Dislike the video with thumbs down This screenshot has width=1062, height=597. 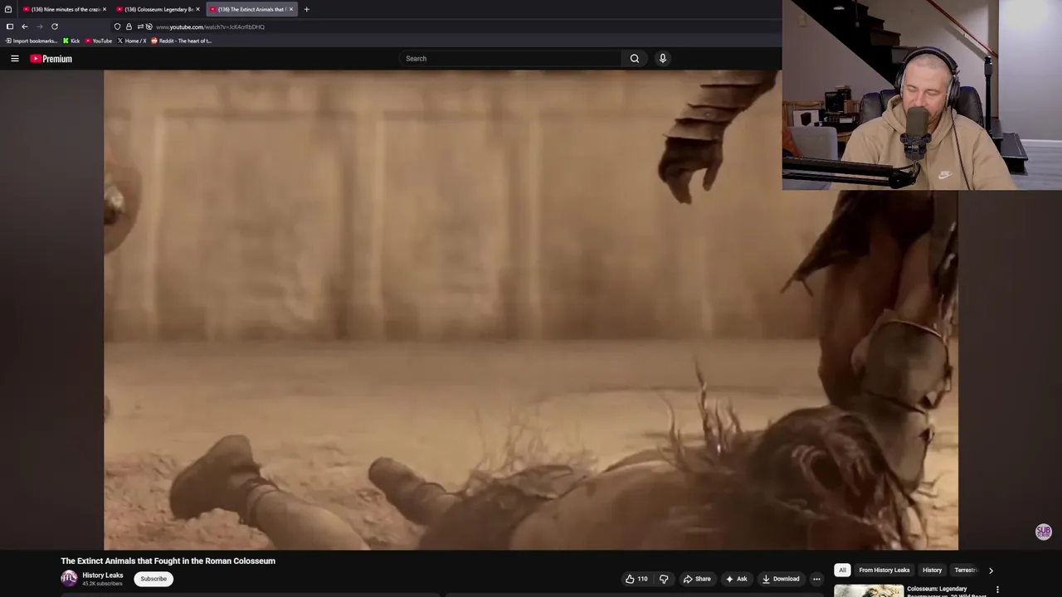click(664, 579)
